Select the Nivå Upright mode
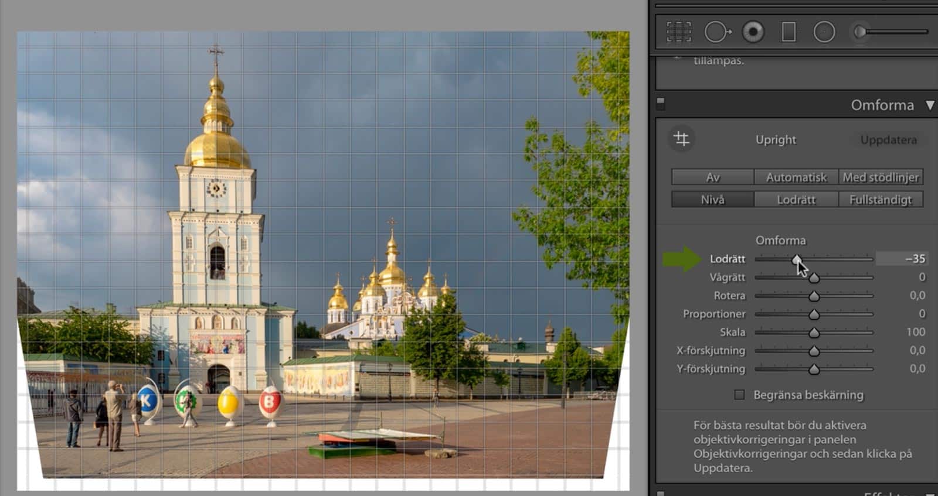 click(712, 200)
